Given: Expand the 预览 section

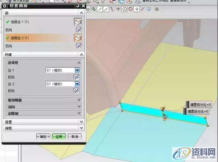Looking at the screenshot, I should (81, 128).
